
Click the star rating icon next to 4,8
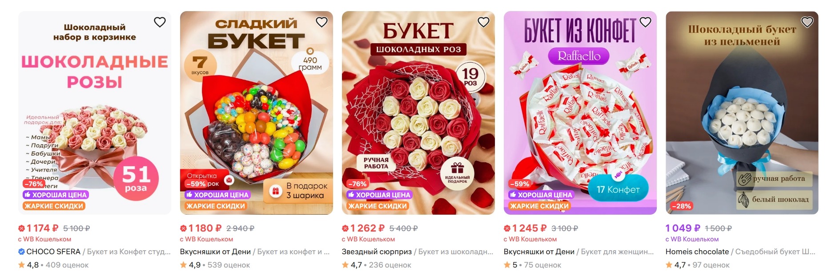(21, 265)
